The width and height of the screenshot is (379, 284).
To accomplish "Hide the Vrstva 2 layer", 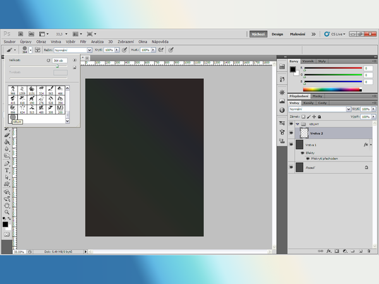I will tap(291, 134).
